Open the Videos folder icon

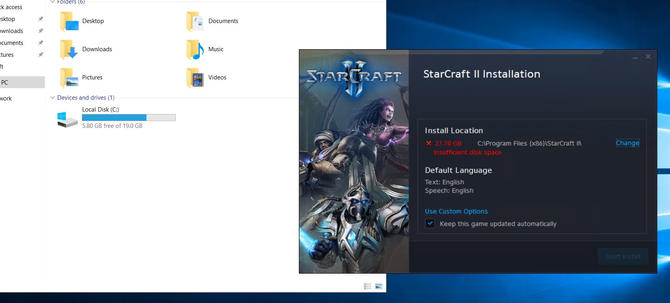(195, 78)
